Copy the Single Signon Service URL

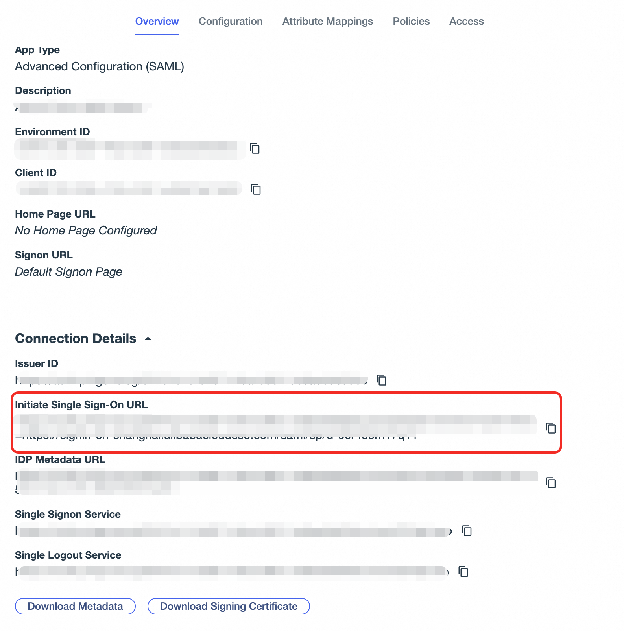467,531
